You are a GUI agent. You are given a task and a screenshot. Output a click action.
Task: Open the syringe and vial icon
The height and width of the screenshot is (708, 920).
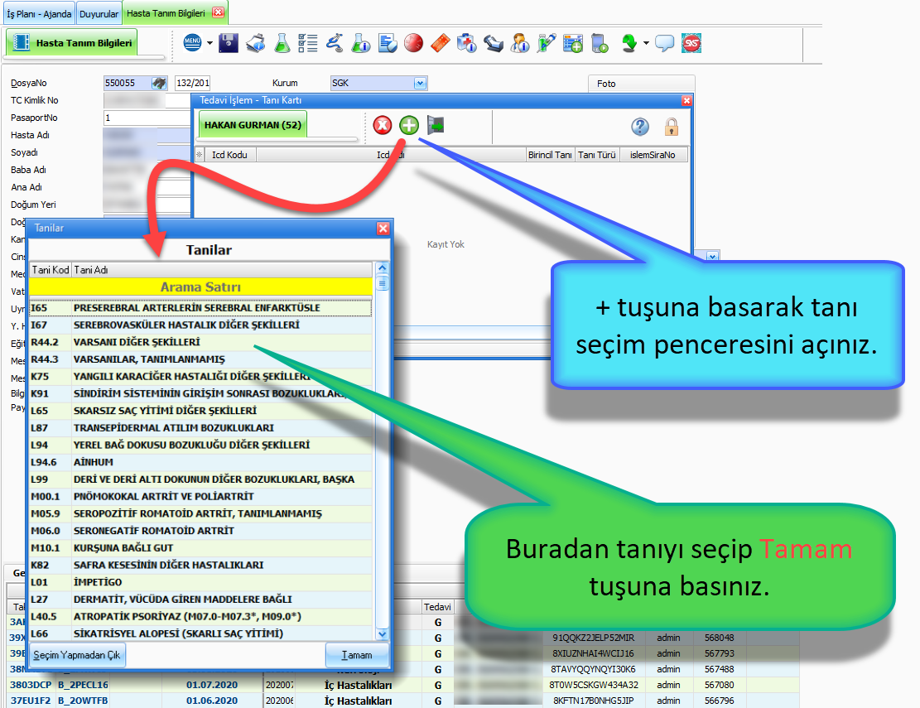coord(547,43)
